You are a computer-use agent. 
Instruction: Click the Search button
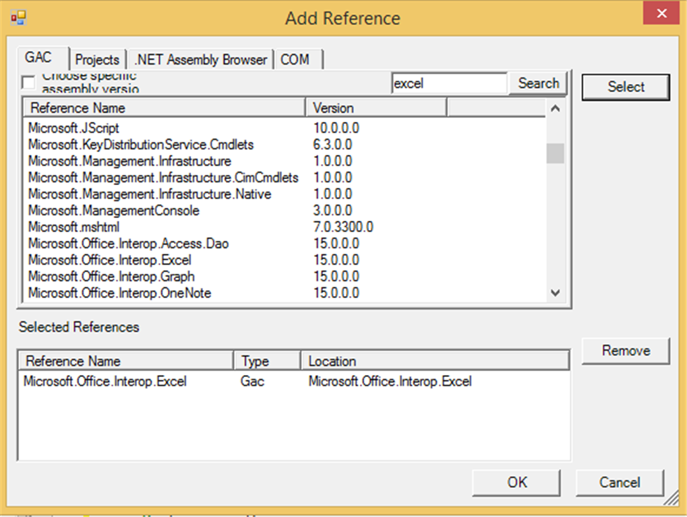click(x=539, y=83)
